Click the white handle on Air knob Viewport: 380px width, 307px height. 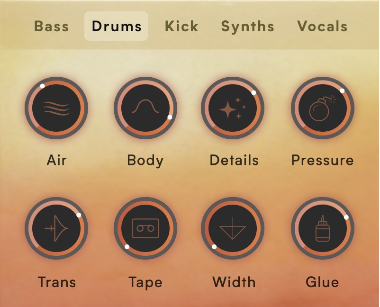(42, 86)
